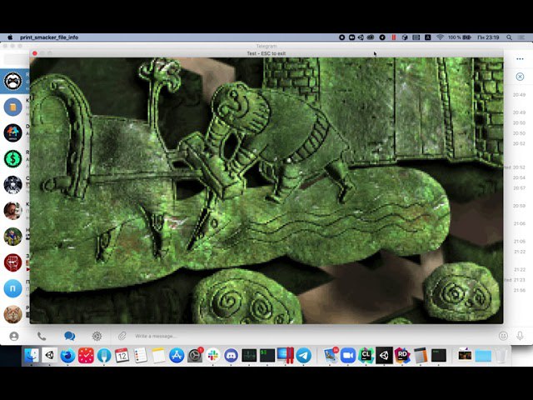533x400 pixels.
Task: Open keyboard input source menu
Action: tap(428, 37)
